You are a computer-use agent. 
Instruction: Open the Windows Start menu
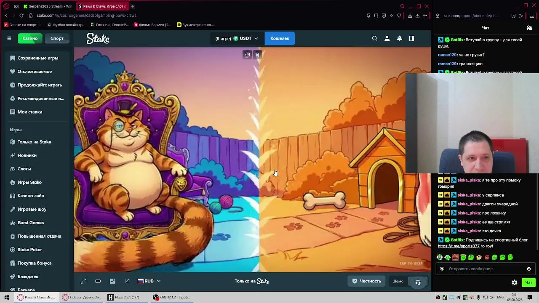6,298
